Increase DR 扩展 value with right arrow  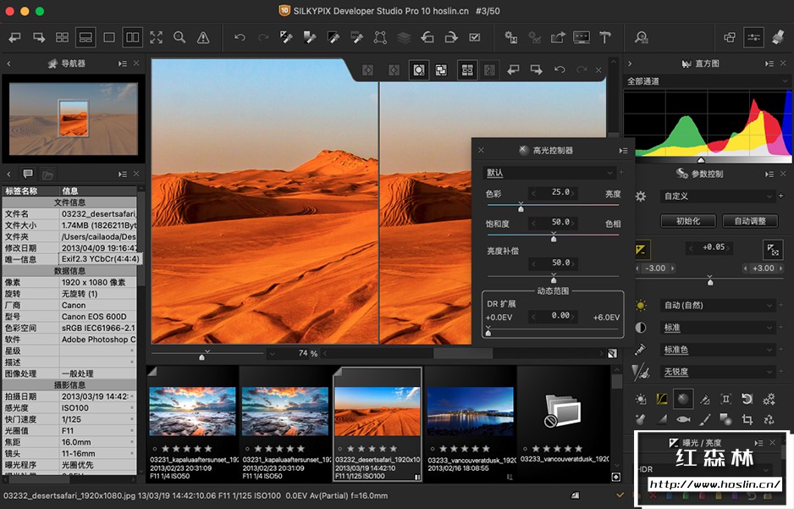575,317
